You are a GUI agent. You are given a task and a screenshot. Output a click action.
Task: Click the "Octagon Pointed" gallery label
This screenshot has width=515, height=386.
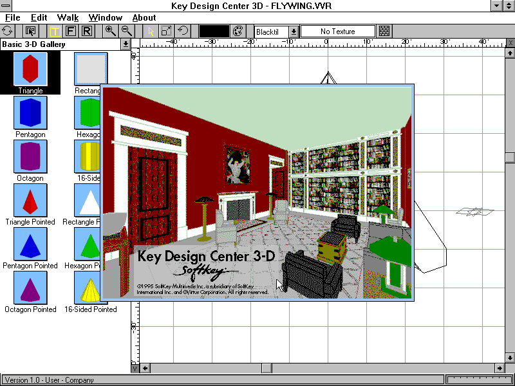click(x=30, y=309)
